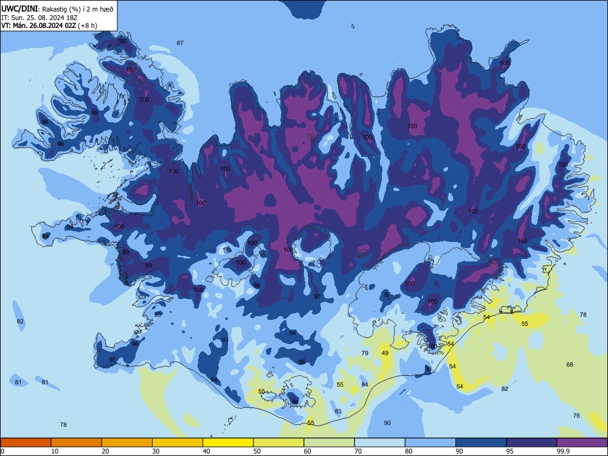Viewport: 608px width, 456px height.
Task: Click the 83 humidity value near the south coast
Action: click(338, 412)
